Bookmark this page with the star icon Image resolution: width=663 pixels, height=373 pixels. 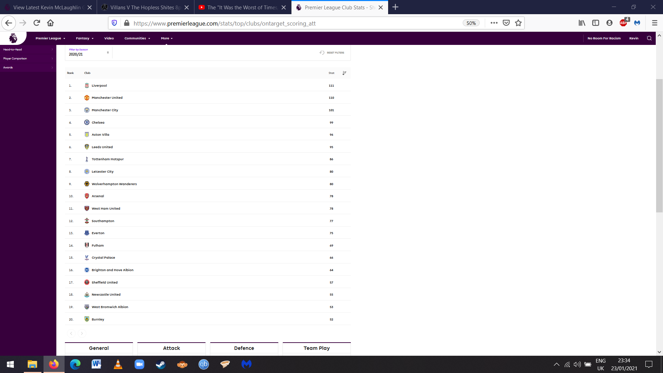click(518, 23)
